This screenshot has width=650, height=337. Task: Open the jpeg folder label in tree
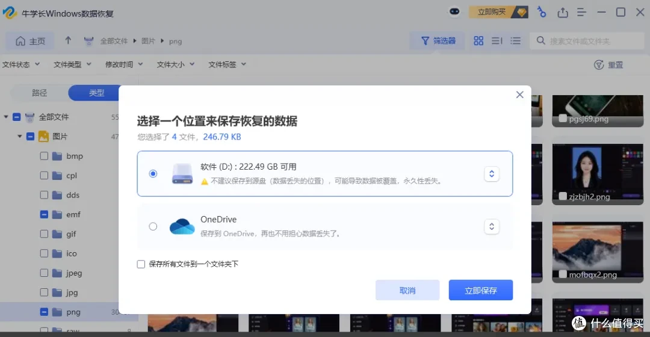point(74,273)
